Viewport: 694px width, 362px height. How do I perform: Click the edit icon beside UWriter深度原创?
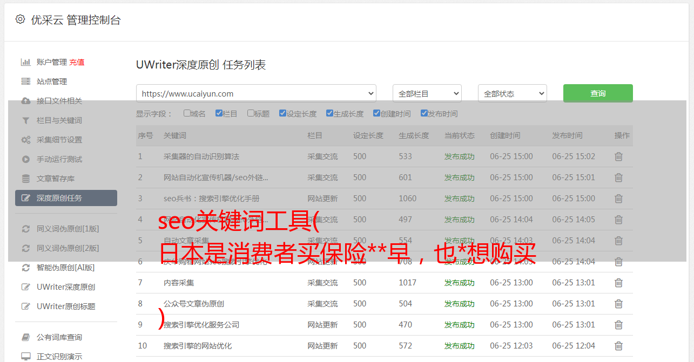pyautogui.click(x=25, y=287)
